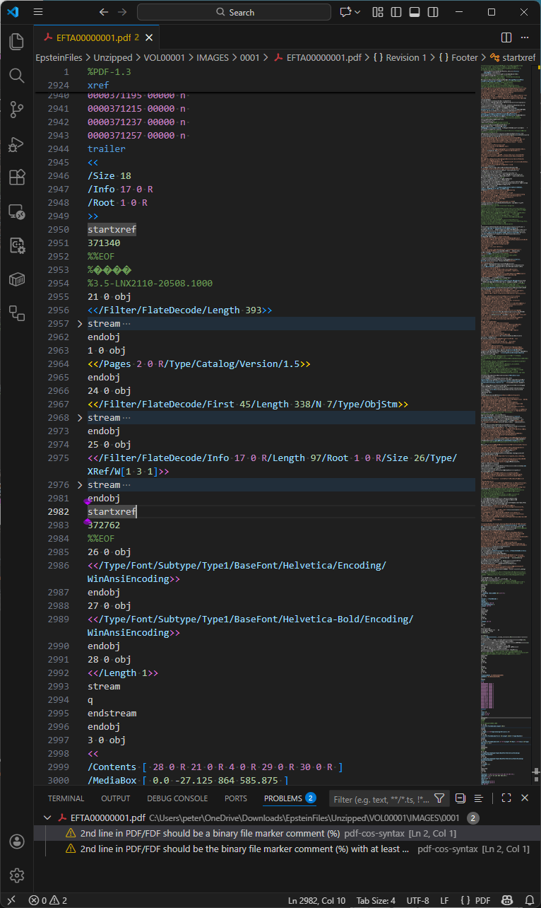
Task: Open the Run and Debug view
Action: [17, 143]
